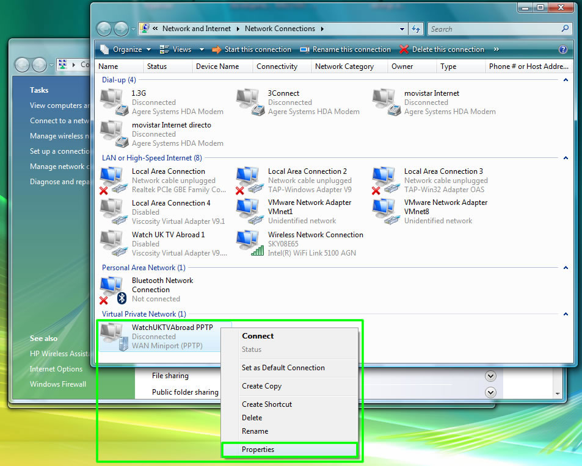Click Forward arrow in the background Network Center window
The image size is (582, 466).
tap(39, 65)
